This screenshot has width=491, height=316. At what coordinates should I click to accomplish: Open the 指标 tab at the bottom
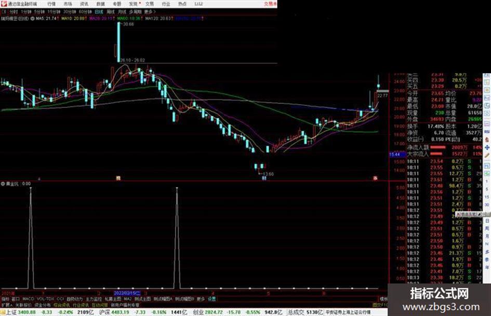coord(5,299)
